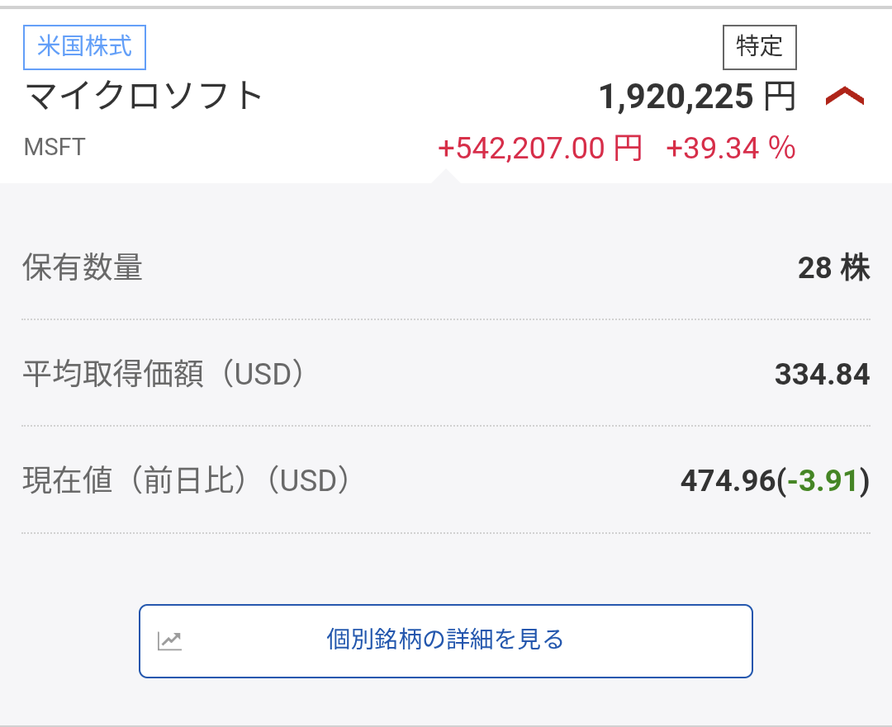Click the green -3.91 daily change

(x=824, y=480)
